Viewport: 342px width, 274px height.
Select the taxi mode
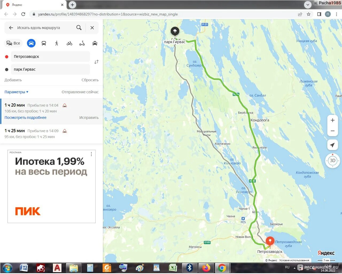95,43
